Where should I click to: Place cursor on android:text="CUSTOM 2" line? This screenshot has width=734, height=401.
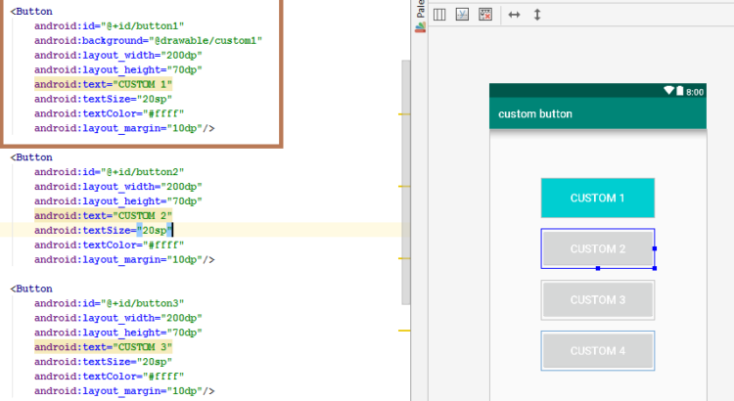103,215
